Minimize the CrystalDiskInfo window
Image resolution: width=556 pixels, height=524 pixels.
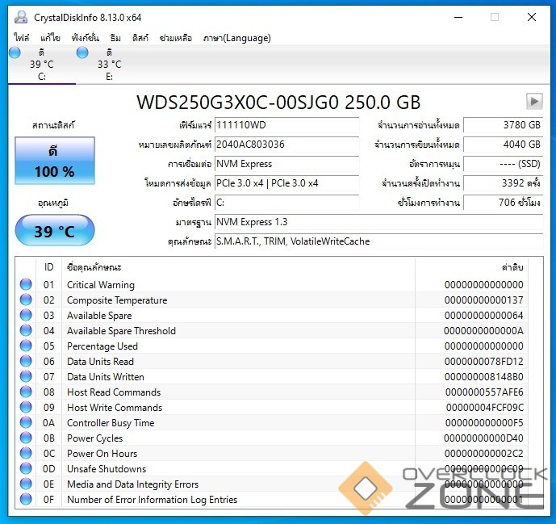click(x=458, y=17)
